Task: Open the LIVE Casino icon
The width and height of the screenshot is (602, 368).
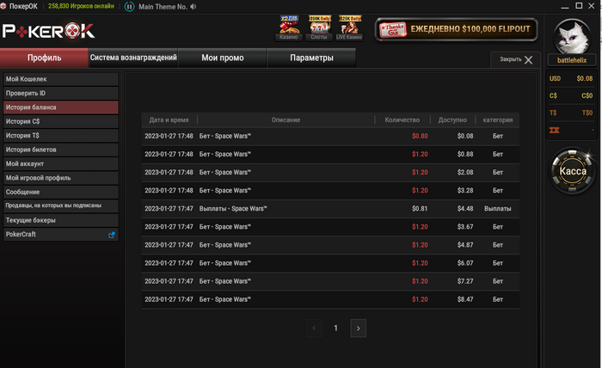Action: 349,28
